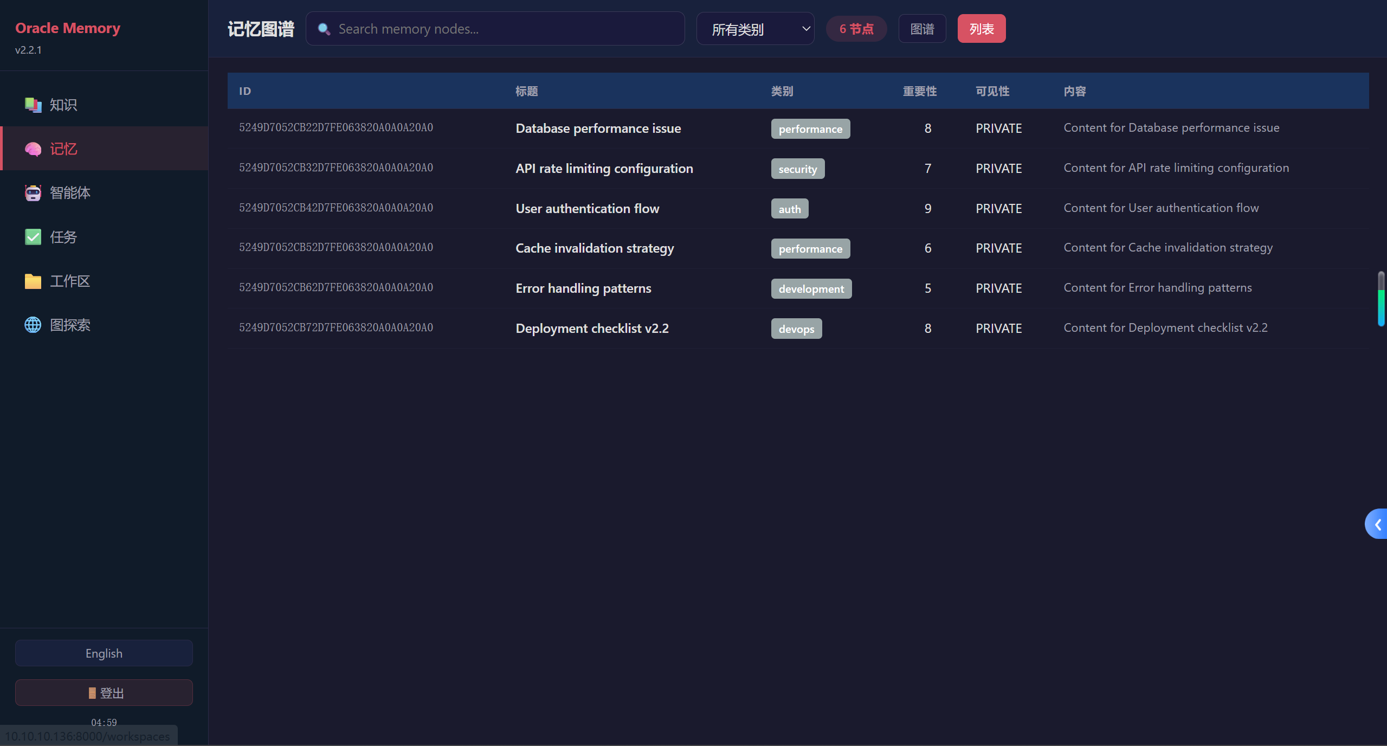The width and height of the screenshot is (1387, 746).
Task: Sort by the ID column header
Action: (245, 91)
